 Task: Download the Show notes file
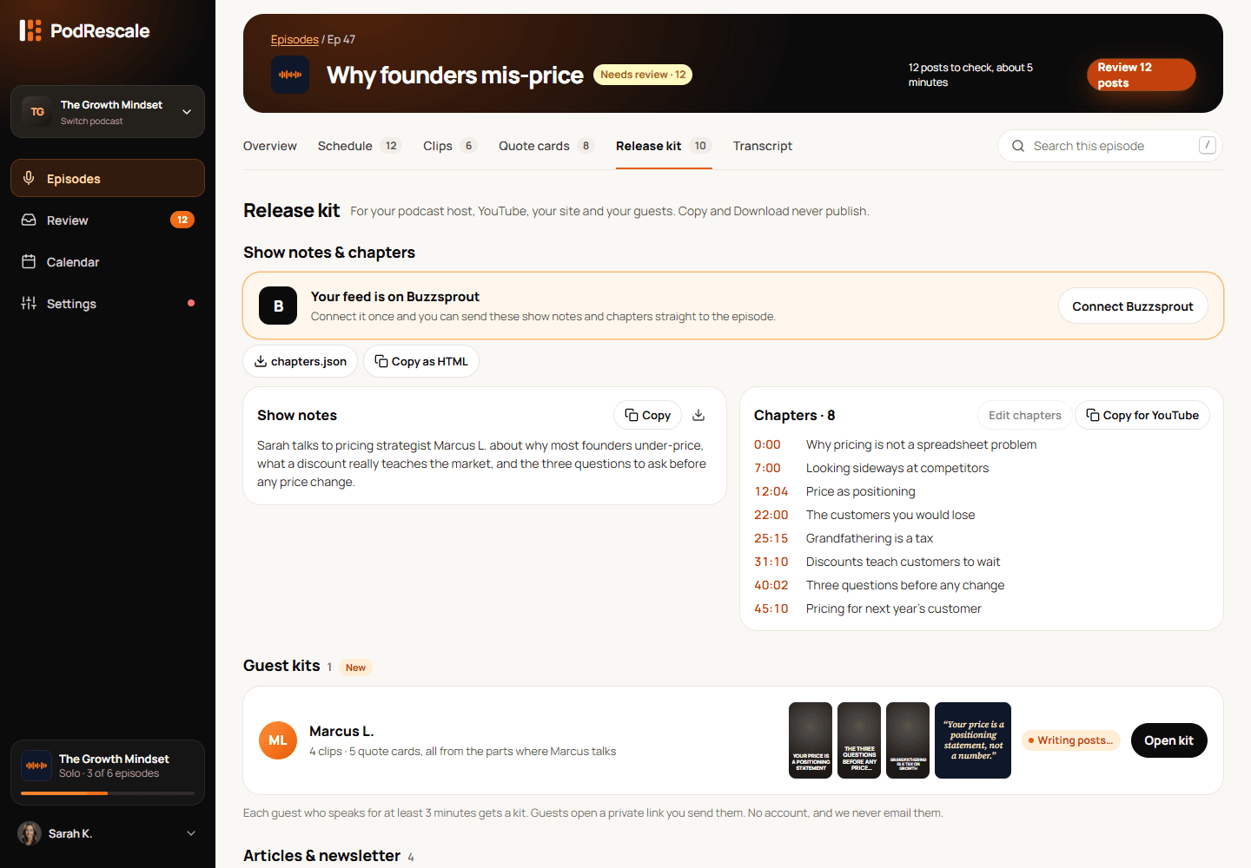click(x=698, y=415)
